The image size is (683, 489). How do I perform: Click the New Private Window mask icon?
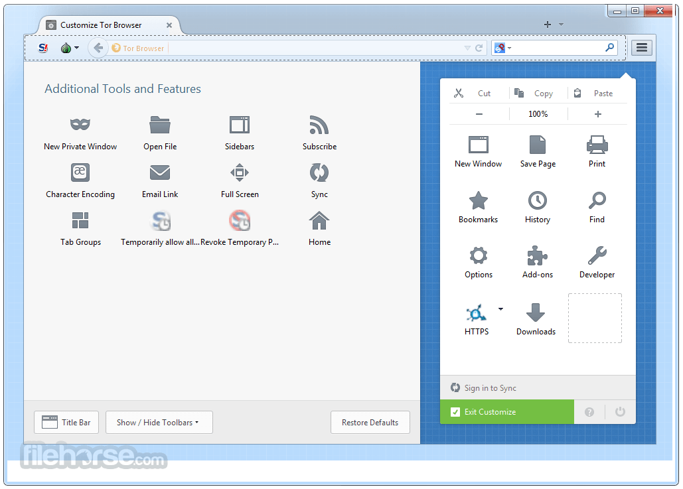coord(80,125)
